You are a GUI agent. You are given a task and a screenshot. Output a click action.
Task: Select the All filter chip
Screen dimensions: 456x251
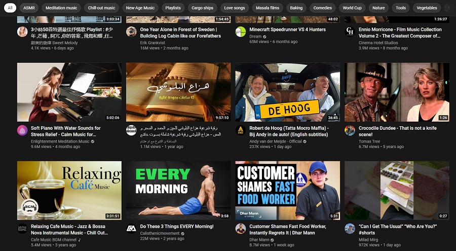(10, 8)
